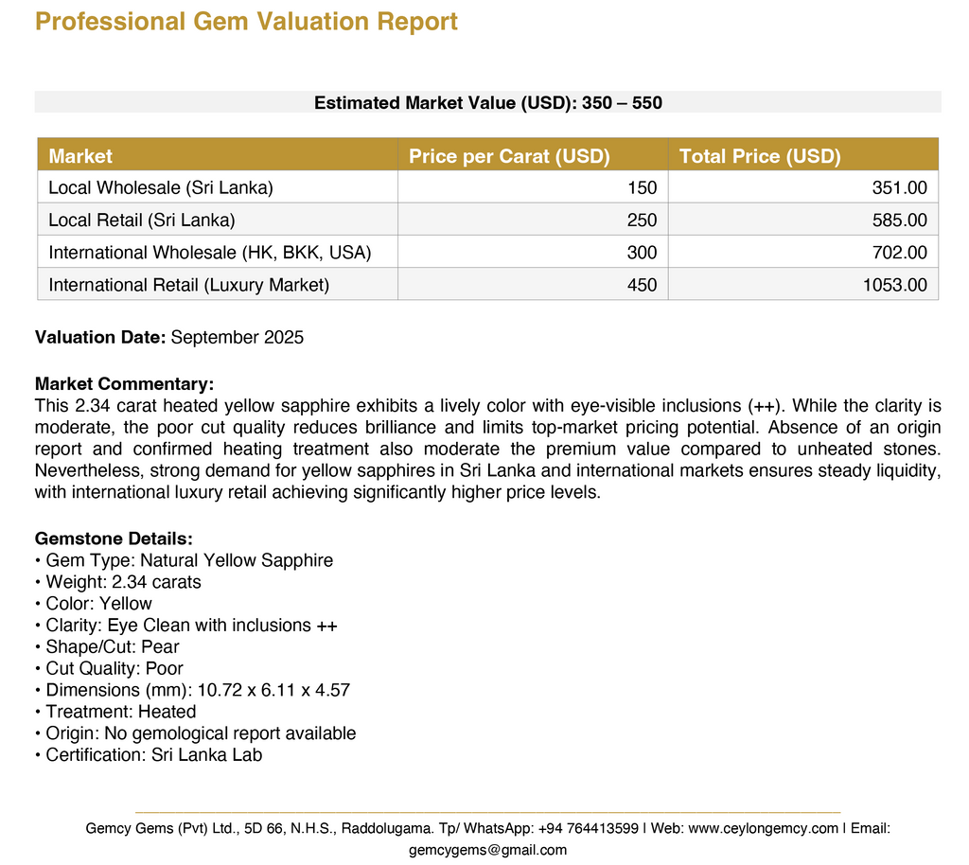Viewport: 969px width, 865px height.
Task: Click the Gemstone Details heading
Action: [114, 538]
